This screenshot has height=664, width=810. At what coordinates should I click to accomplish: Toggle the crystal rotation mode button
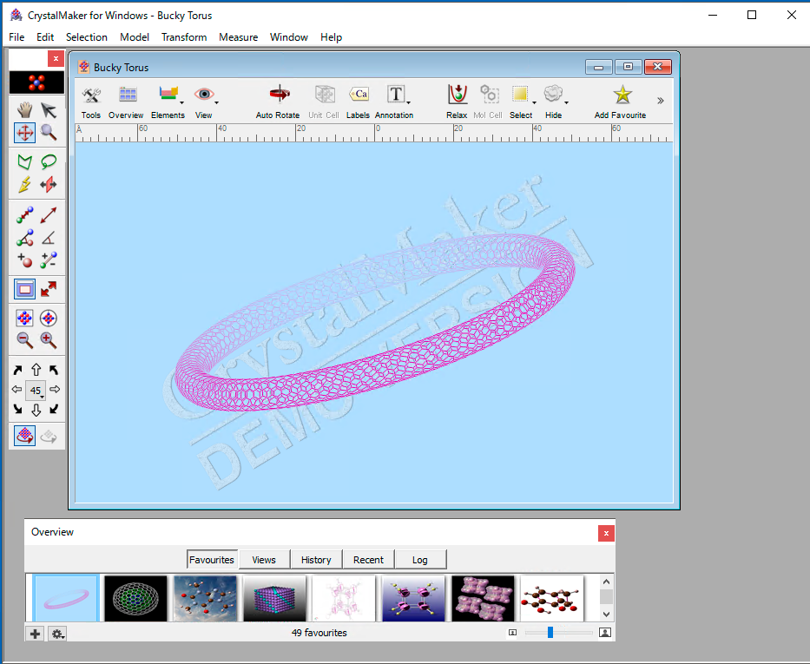click(x=24, y=436)
